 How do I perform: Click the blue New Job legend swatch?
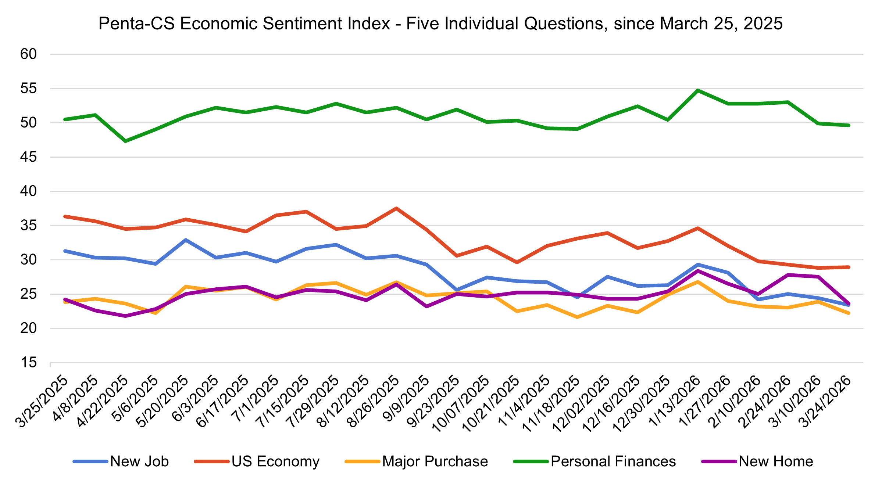[90, 461]
